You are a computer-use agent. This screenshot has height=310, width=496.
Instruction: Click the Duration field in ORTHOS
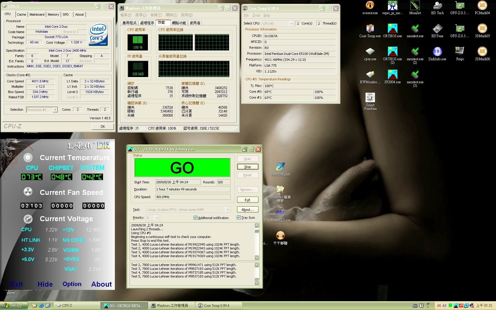(193, 189)
